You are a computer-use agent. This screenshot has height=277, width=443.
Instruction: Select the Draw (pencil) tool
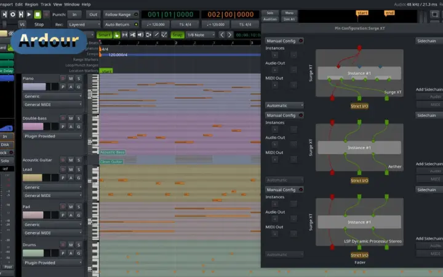156,34
